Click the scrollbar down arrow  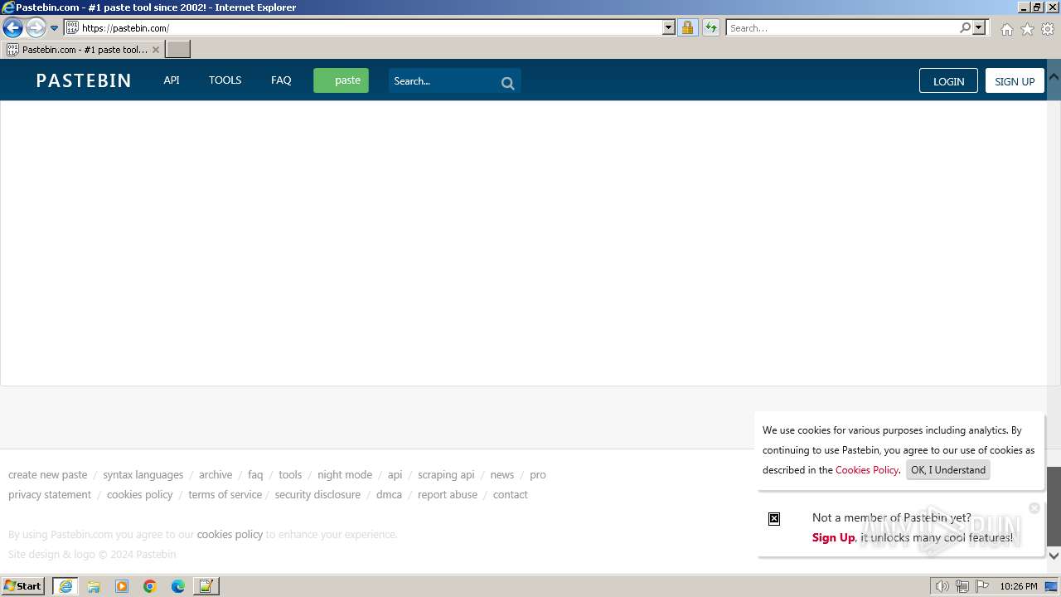click(x=1054, y=556)
